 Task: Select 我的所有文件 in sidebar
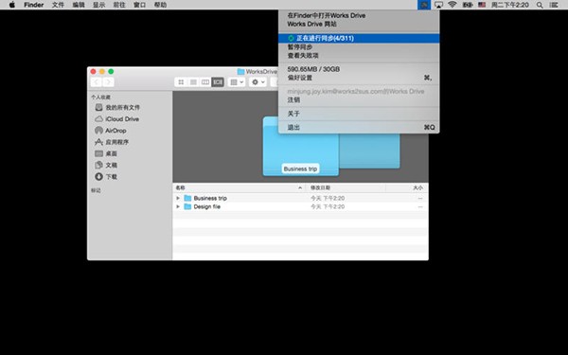click(x=117, y=108)
